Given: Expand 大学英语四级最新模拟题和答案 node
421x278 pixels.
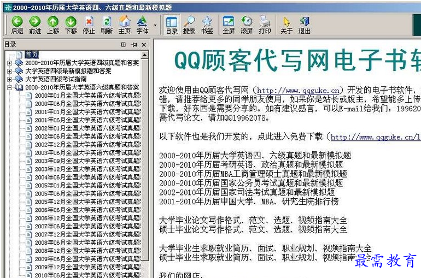Looking at the screenshot, I should 9,72.
